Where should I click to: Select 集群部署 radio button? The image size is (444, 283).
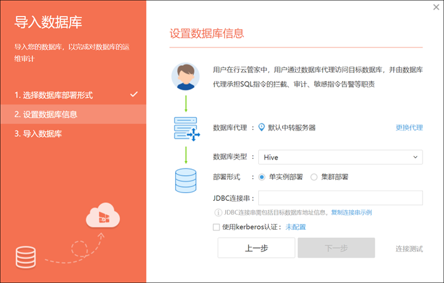314,177
